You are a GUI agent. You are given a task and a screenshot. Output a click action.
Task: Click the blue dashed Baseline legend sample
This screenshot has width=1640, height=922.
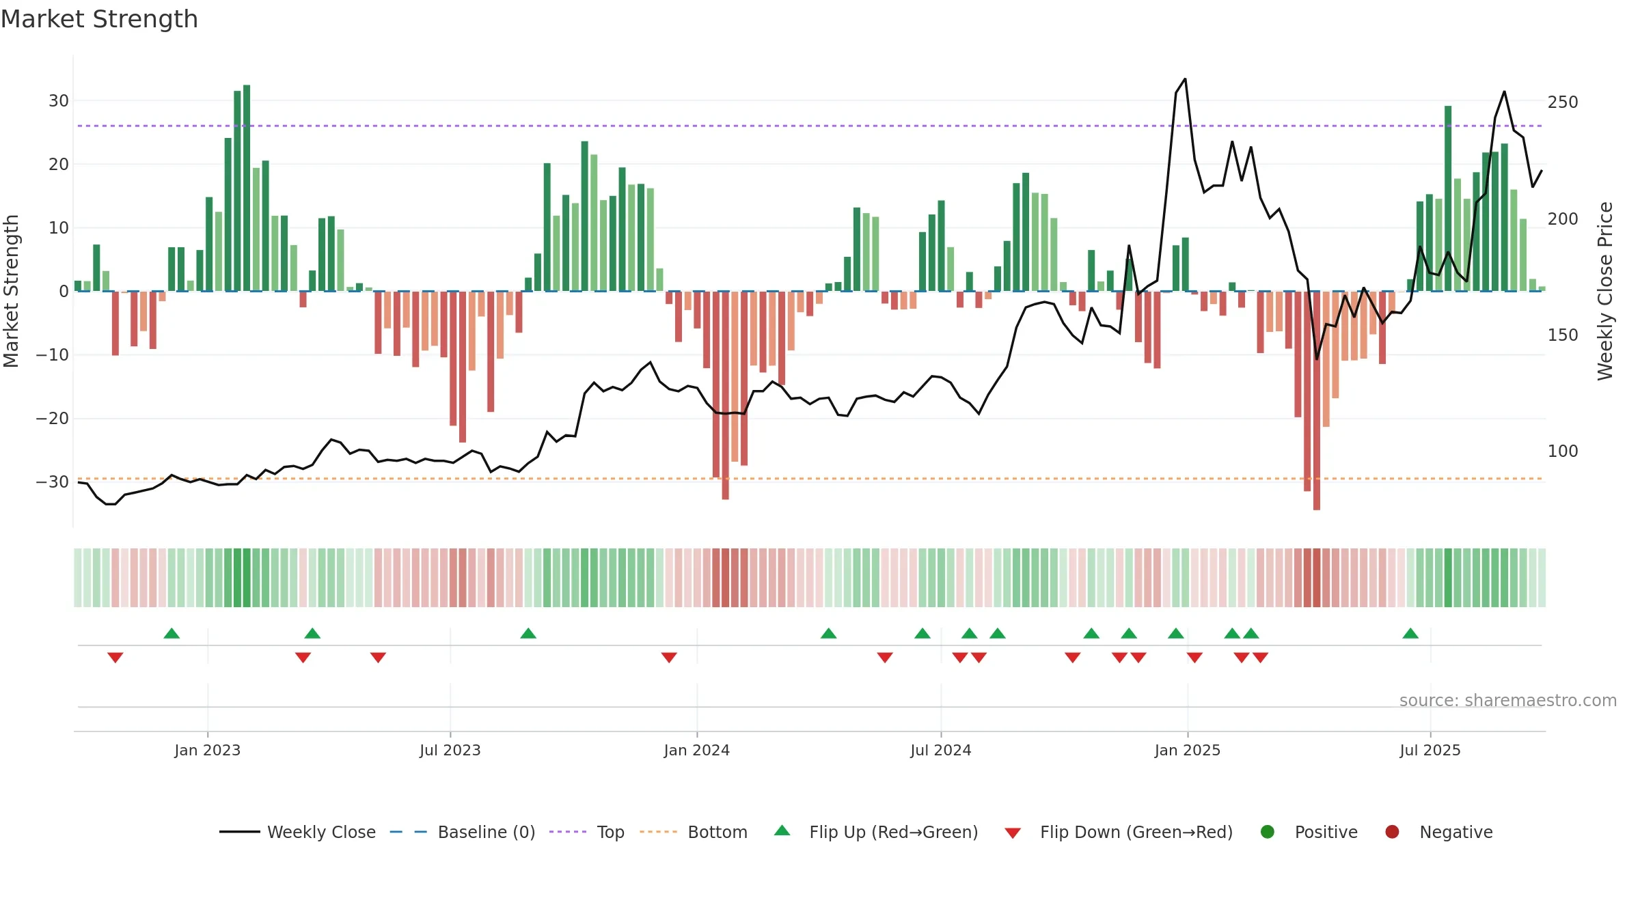[409, 832]
